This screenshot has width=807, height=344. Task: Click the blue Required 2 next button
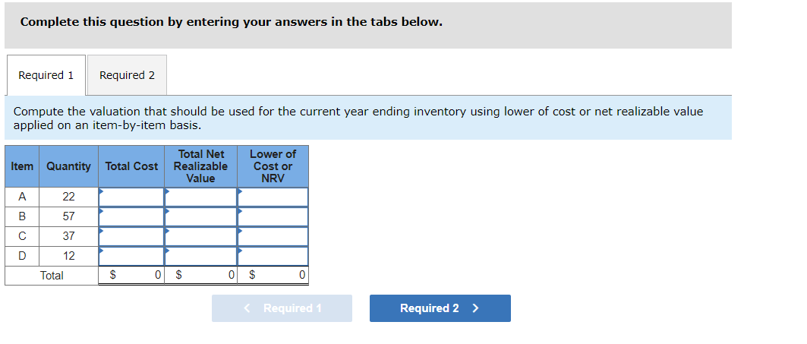[440, 308]
